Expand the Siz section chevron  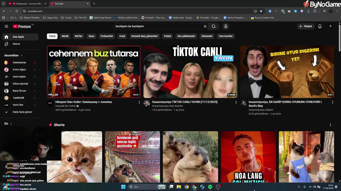click(11, 124)
